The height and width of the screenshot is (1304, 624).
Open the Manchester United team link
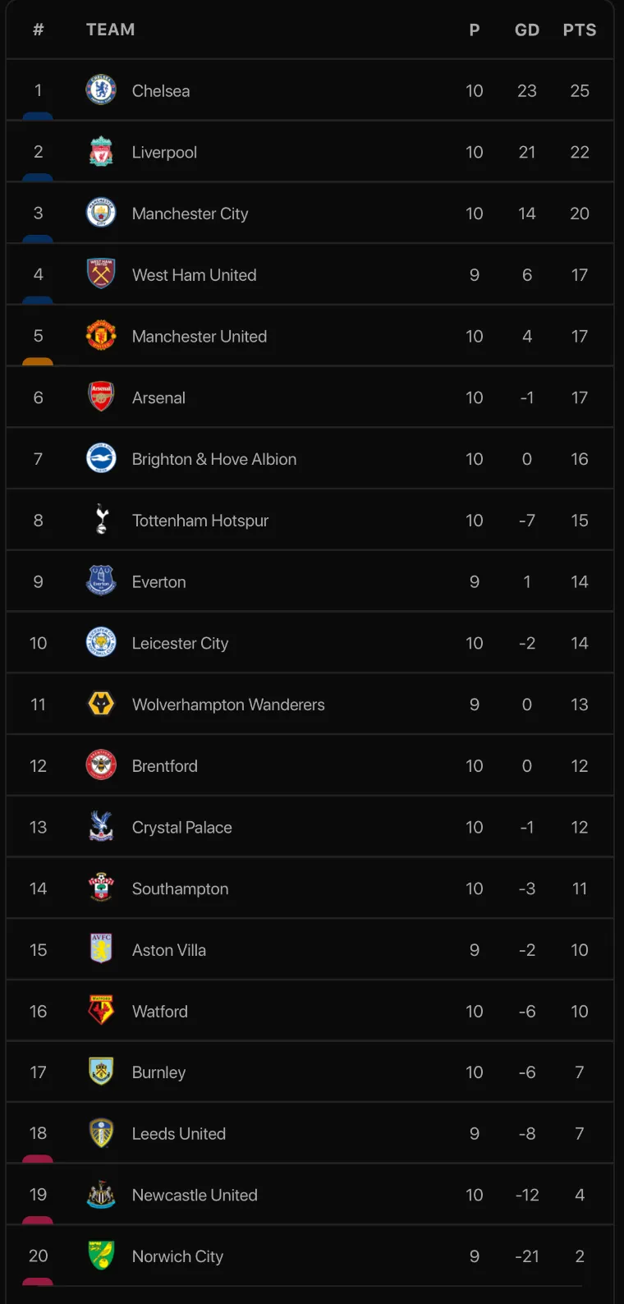pyautogui.click(x=200, y=337)
